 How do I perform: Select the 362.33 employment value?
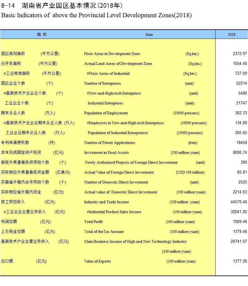241,113
